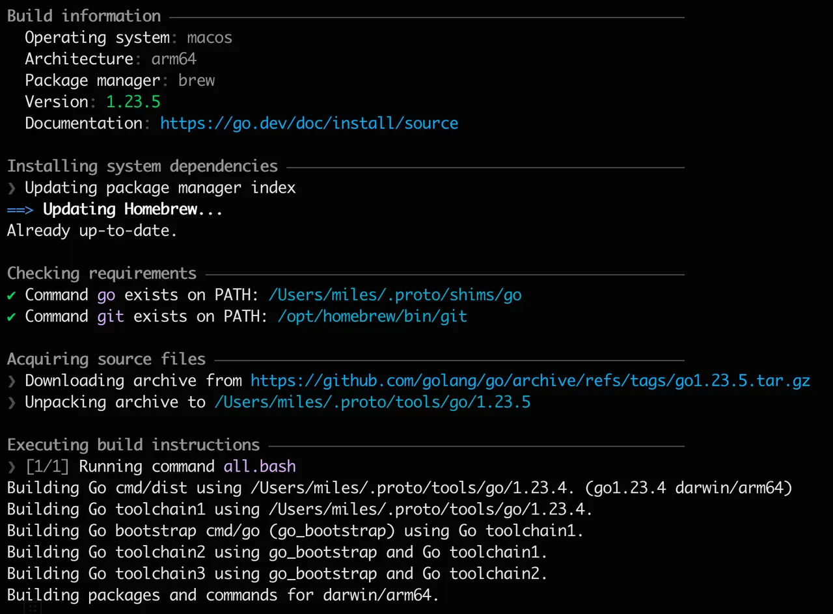Viewport: 833px width, 614px height.
Task: Click 'Building packages and commands for darwin/arm64' line
Action: (x=223, y=595)
